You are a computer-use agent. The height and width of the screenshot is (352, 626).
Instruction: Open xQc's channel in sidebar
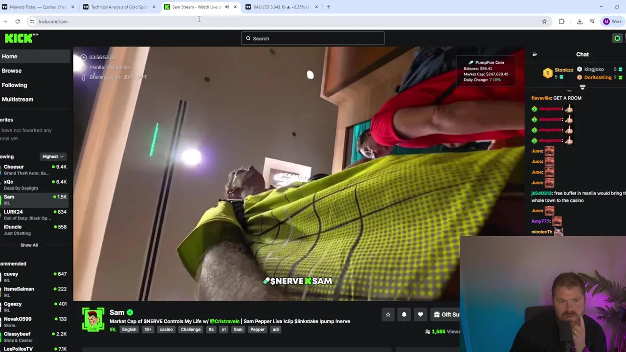pyautogui.click(x=34, y=185)
